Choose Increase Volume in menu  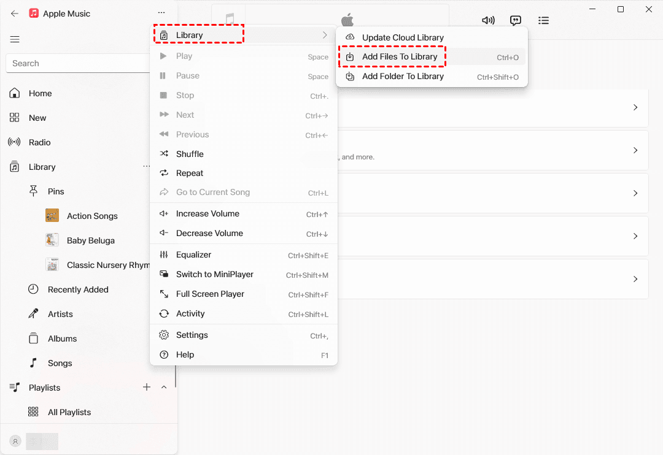coord(244,214)
